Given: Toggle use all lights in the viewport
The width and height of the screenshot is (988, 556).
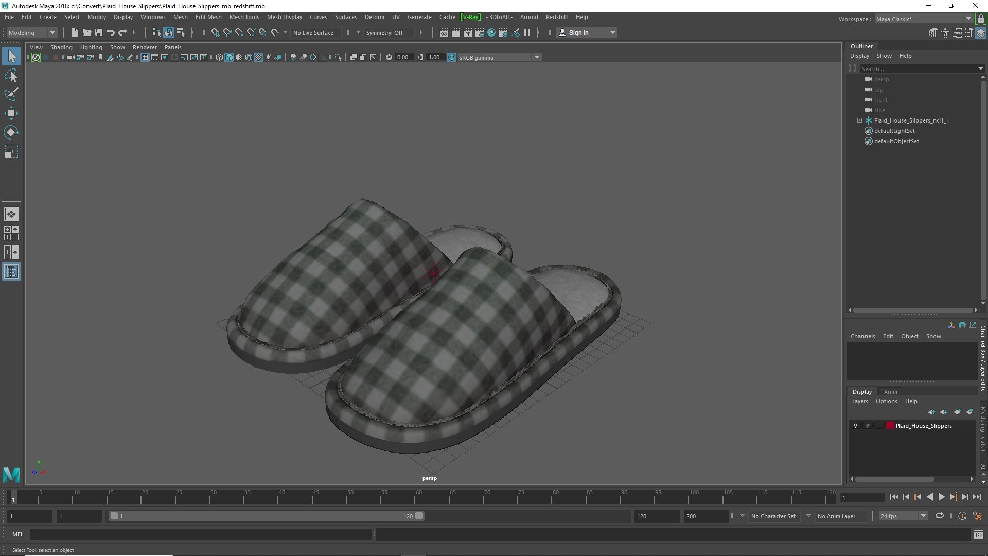Looking at the screenshot, I should 268,57.
